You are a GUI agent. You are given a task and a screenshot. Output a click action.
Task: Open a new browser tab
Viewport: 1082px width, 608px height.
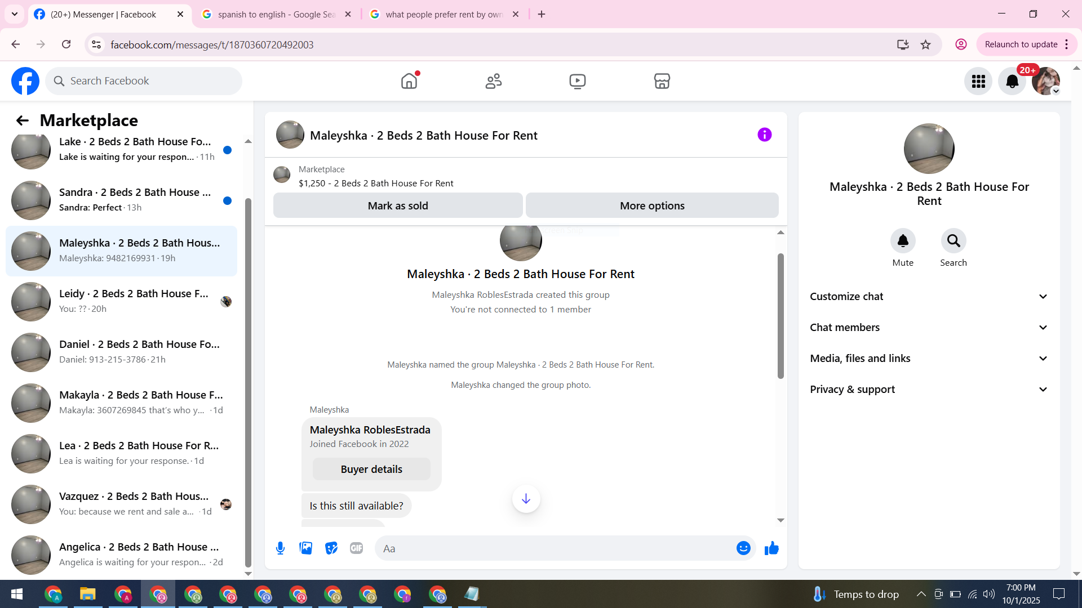click(542, 15)
